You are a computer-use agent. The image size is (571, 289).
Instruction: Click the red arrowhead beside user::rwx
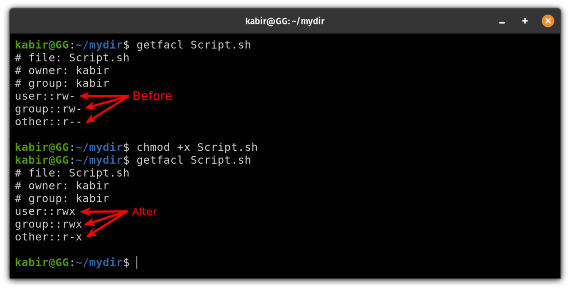pyautogui.click(x=84, y=211)
